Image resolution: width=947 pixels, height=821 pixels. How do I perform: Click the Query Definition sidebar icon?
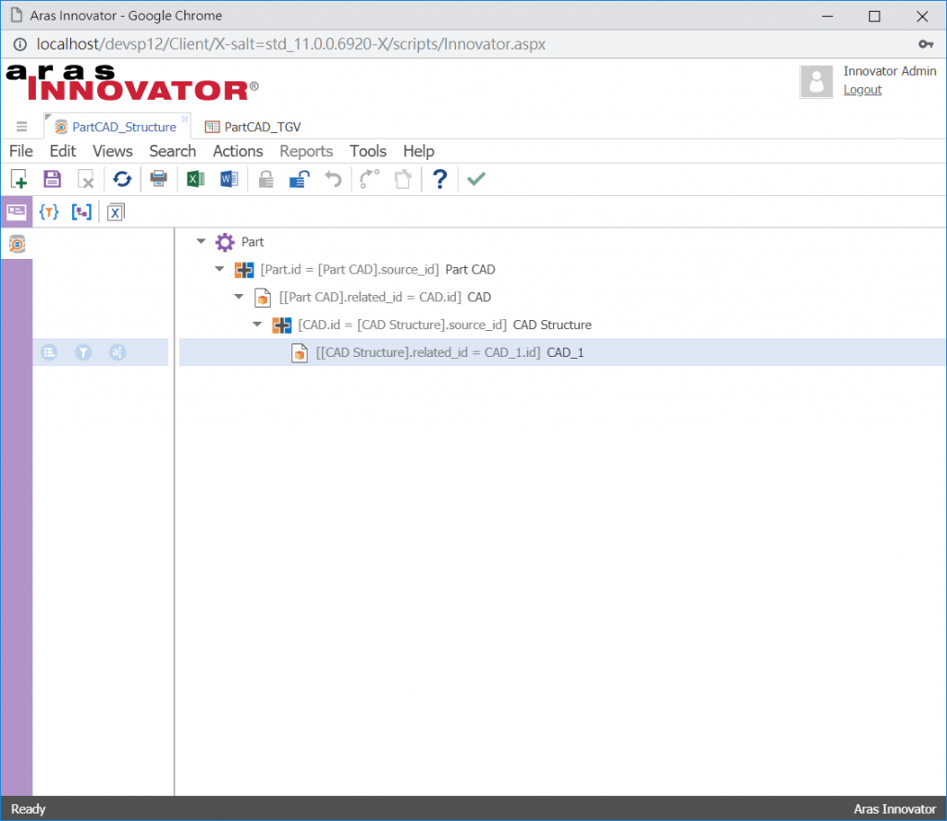pos(17,244)
